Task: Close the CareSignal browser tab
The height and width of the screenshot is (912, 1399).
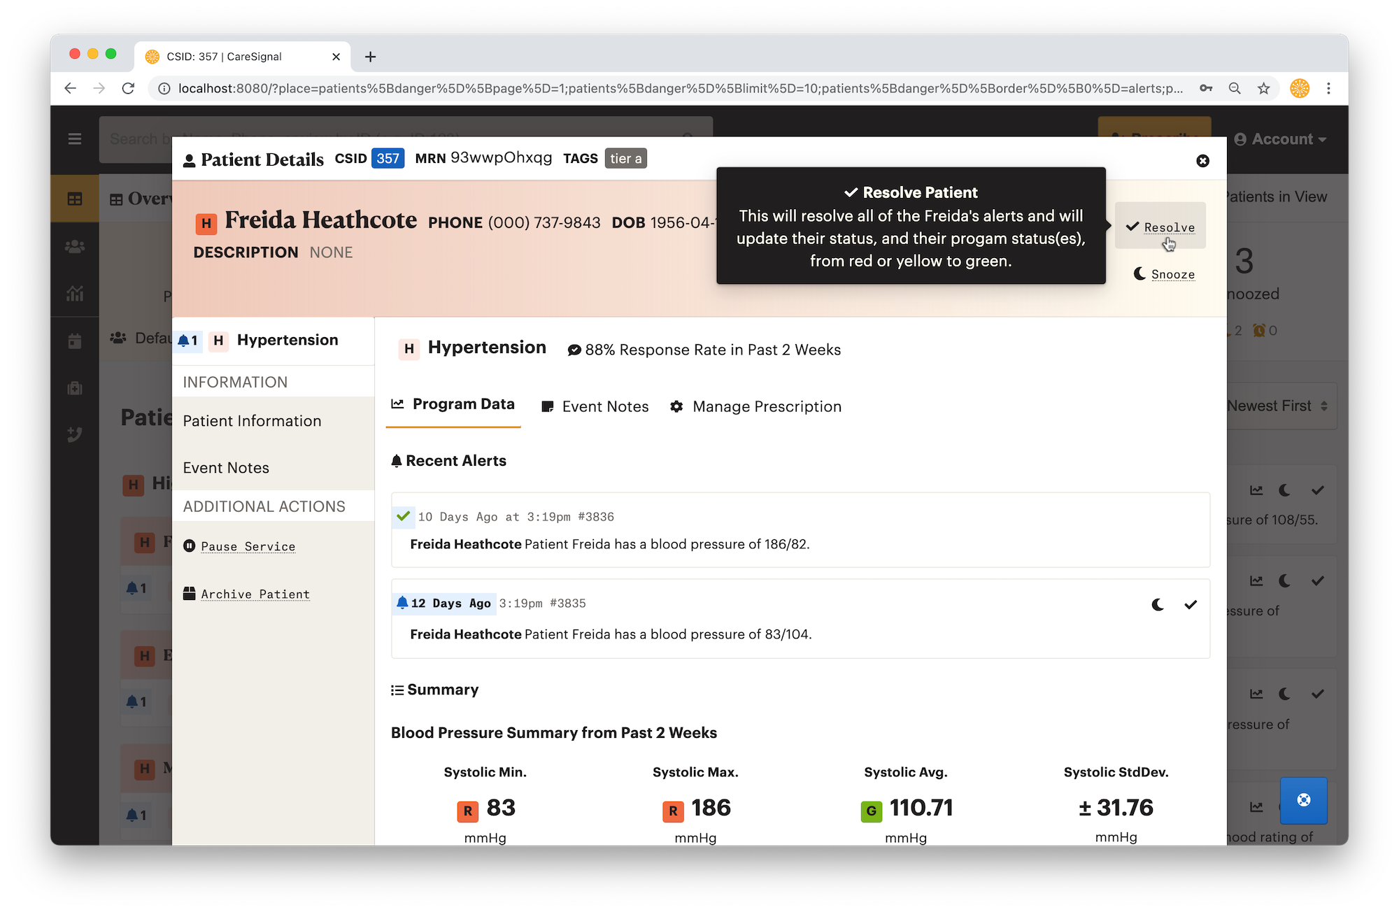Action: pyautogui.click(x=336, y=57)
